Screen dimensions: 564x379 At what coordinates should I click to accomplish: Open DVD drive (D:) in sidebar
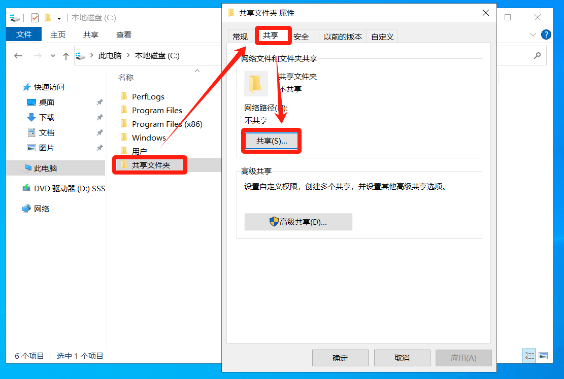tap(63, 188)
